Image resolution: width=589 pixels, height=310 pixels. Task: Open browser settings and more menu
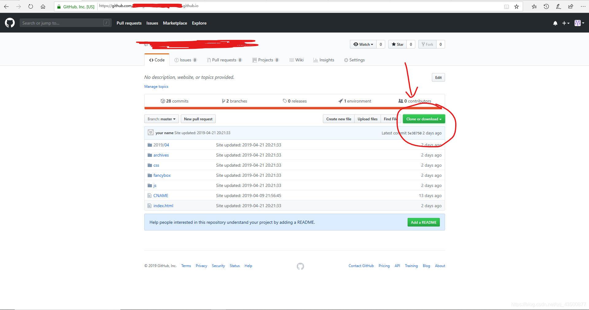(x=583, y=6)
